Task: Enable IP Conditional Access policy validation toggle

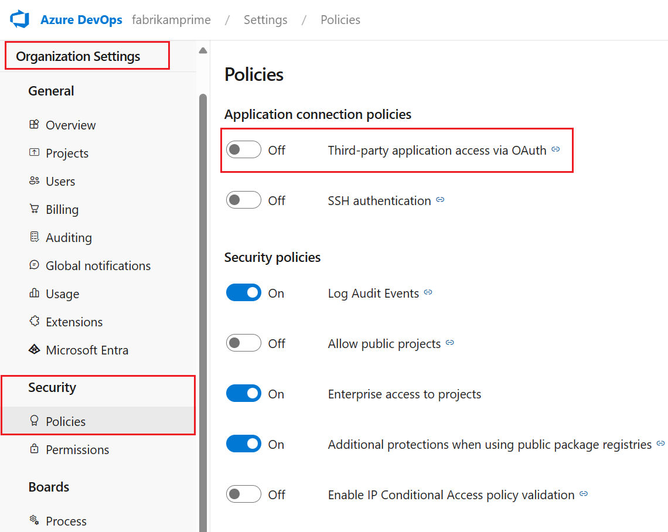Action: (244, 494)
